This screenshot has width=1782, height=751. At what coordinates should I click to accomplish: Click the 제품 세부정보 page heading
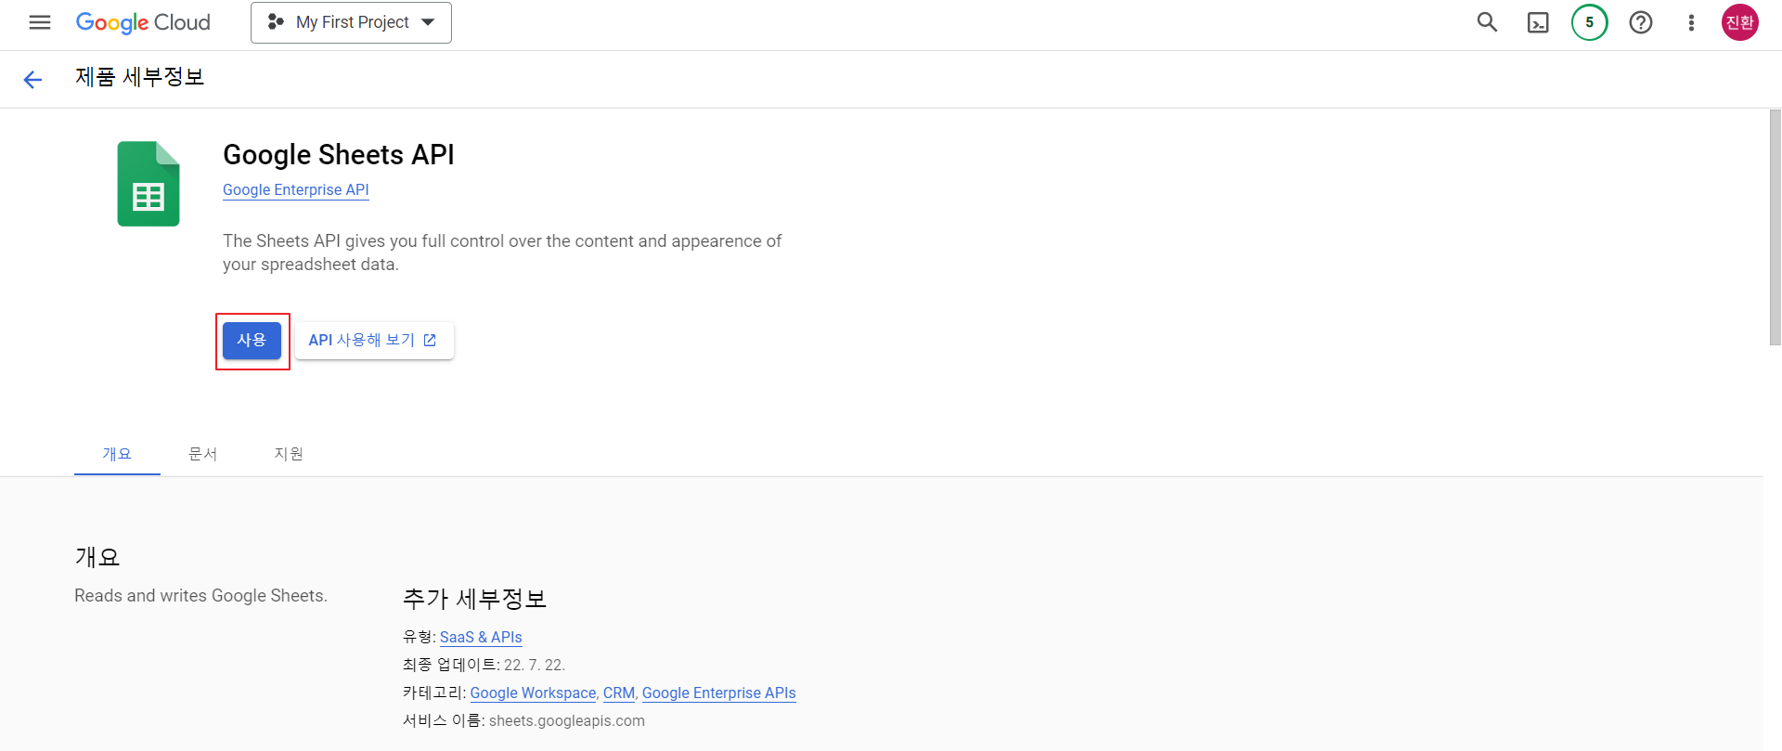pos(140,77)
